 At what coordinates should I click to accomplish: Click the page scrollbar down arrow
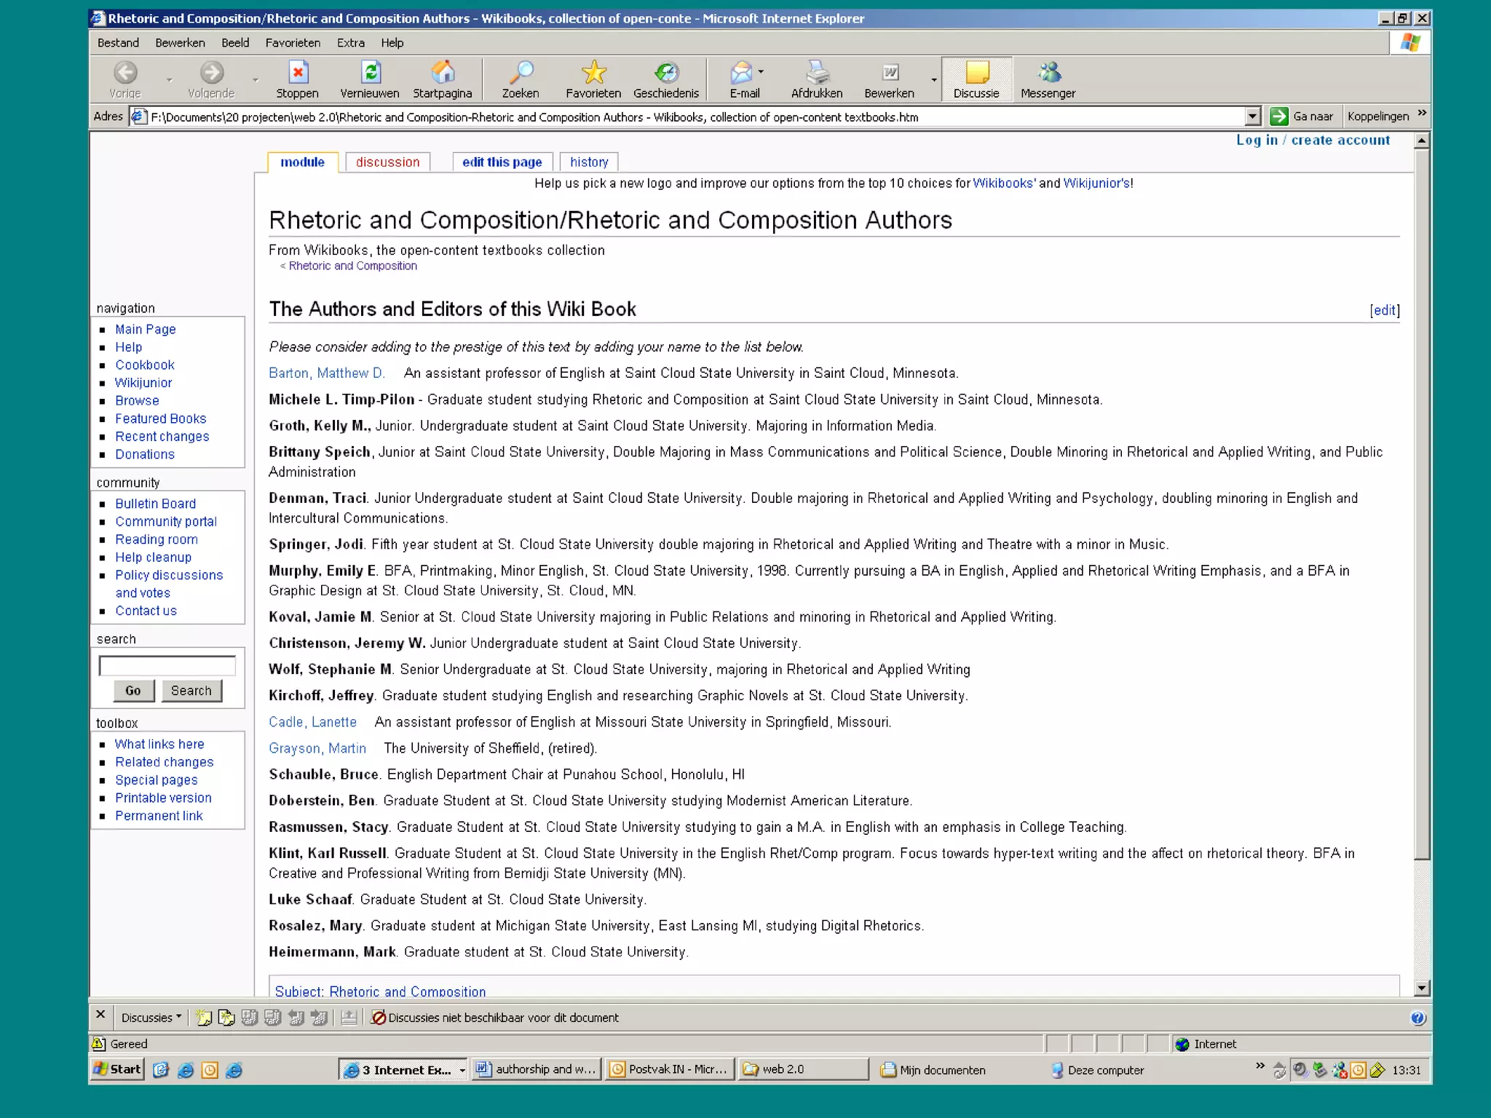(1421, 988)
